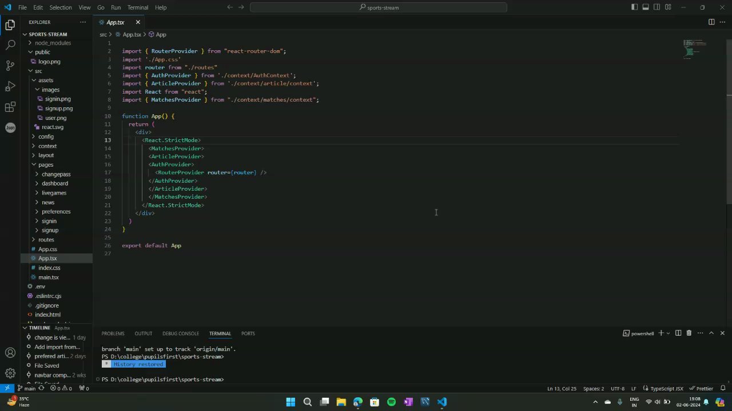Open the Manage gear icon
732x411 pixels.
(10, 373)
